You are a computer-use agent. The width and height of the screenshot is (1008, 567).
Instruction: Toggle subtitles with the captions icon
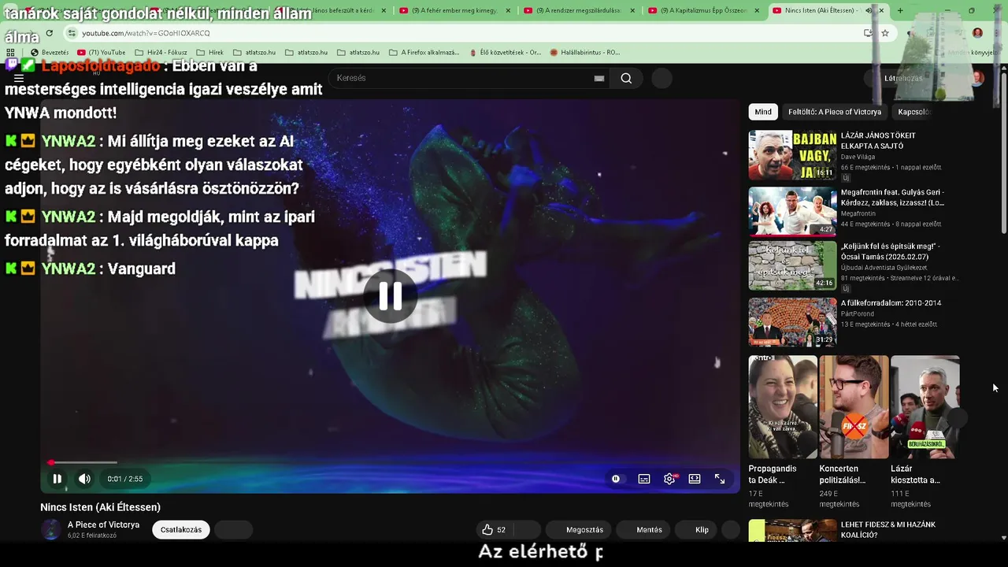(644, 479)
